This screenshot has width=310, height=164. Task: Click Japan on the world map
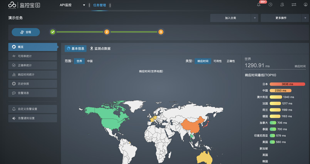click(x=206, y=124)
